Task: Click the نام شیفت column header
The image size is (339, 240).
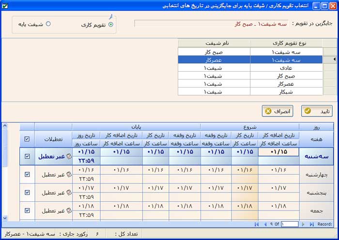Action: (x=214, y=43)
